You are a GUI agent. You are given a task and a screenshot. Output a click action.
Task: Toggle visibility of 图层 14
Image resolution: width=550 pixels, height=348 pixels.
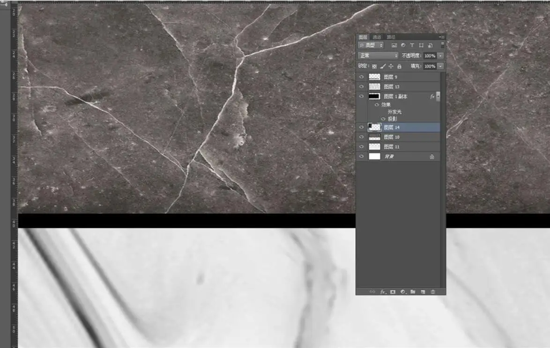(361, 127)
